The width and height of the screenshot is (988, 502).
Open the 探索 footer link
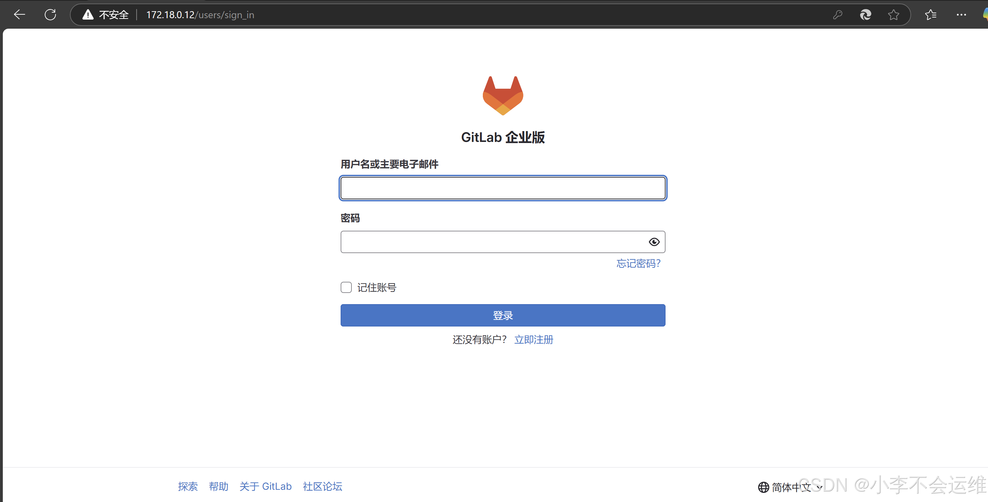point(188,486)
